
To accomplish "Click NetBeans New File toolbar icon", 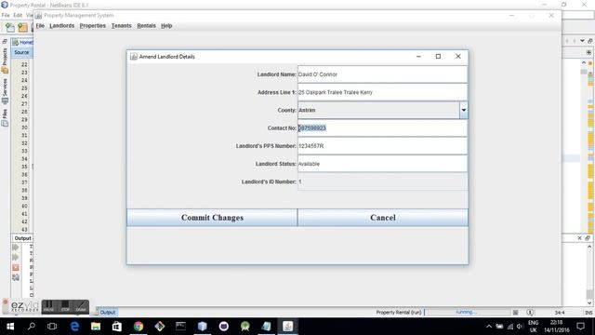I will pos(10,27).
